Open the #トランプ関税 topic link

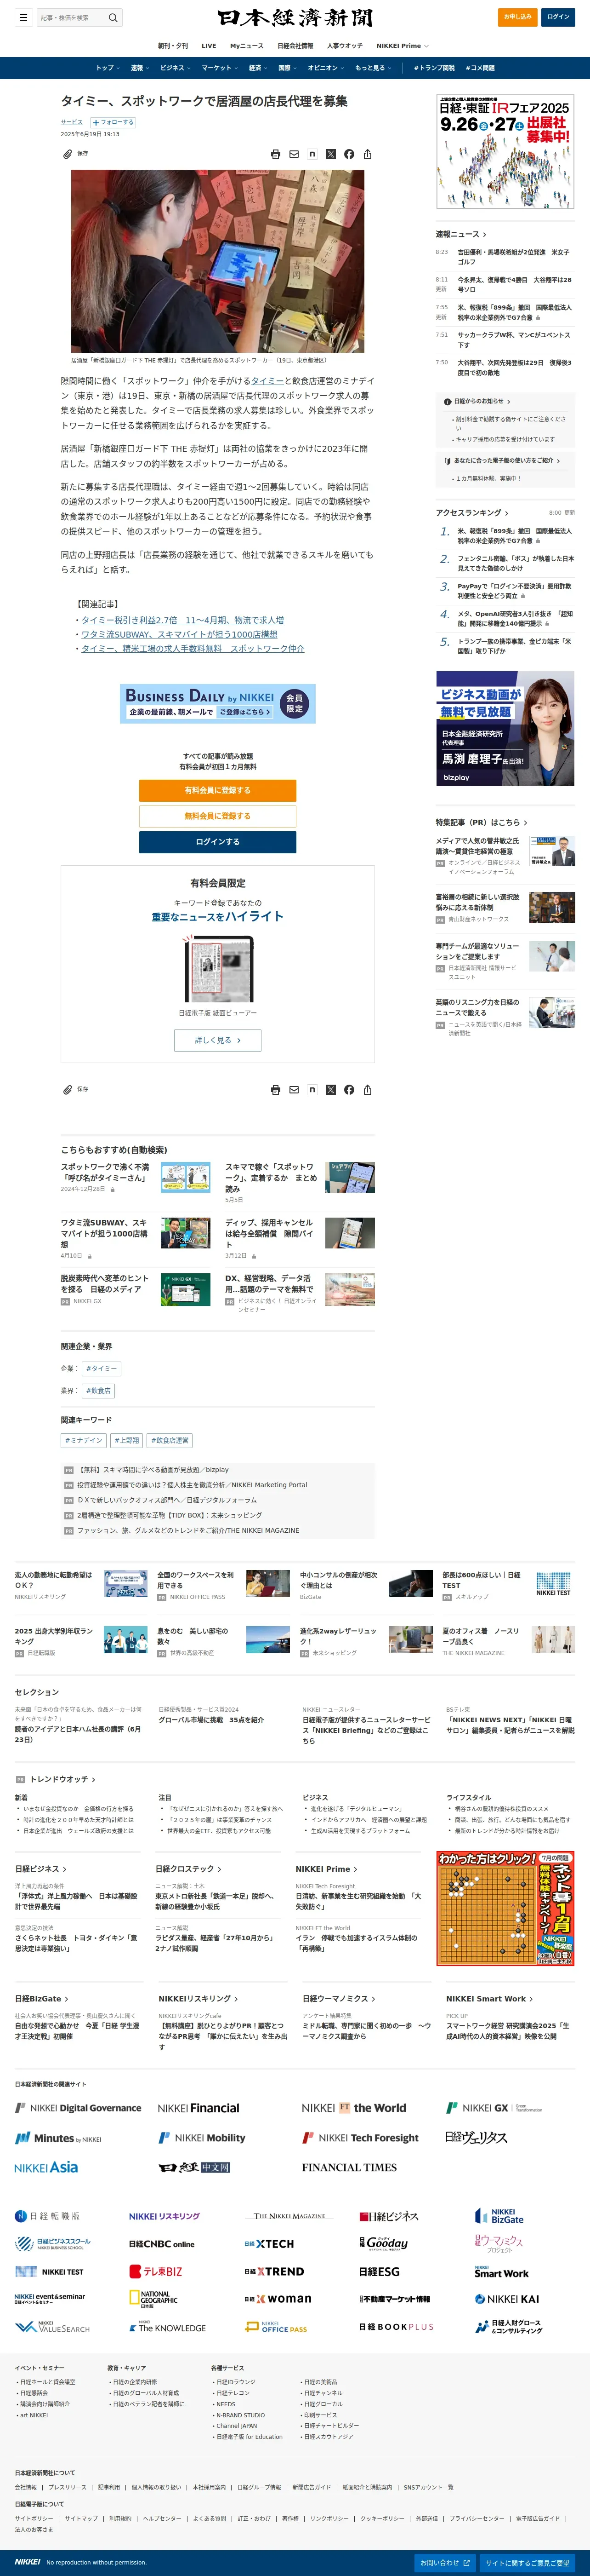click(x=434, y=68)
